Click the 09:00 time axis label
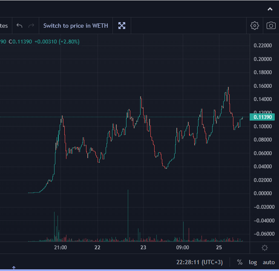Viewport: 279px width, 271px height. (x=183, y=248)
